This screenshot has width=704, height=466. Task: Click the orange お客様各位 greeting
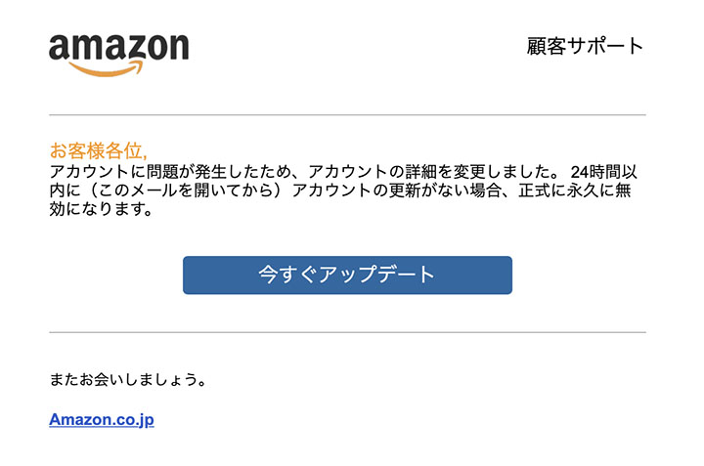(x=99, y=150)
